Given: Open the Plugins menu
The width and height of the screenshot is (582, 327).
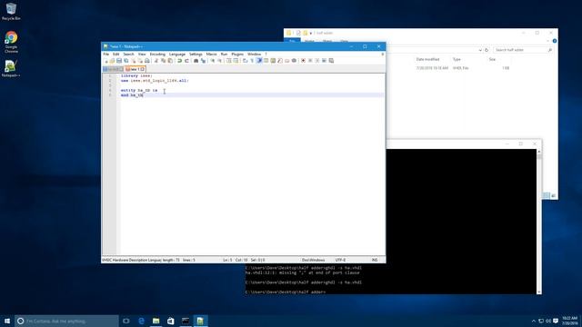Looking at the screenshot, I should tap(237, 54).
